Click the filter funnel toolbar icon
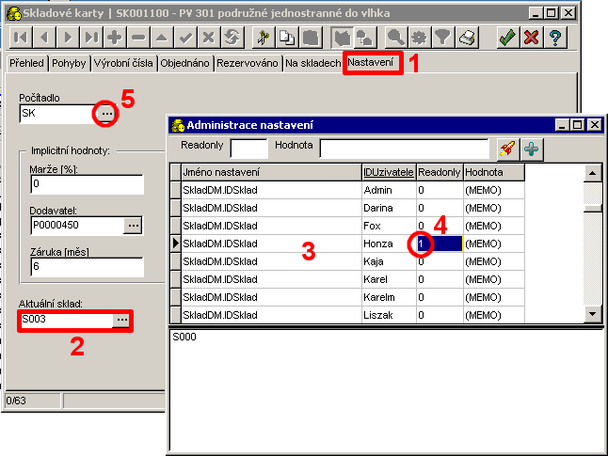The image size is (608, 456). pyautogui.click(x=442, y=38)
